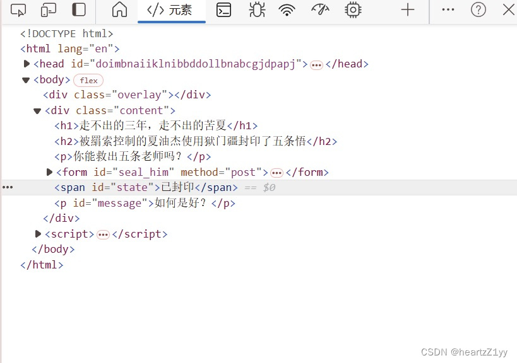Expand form contents via ellipsis badge
This screenshot has height=363, width=517.
click(x=276, y=173)
